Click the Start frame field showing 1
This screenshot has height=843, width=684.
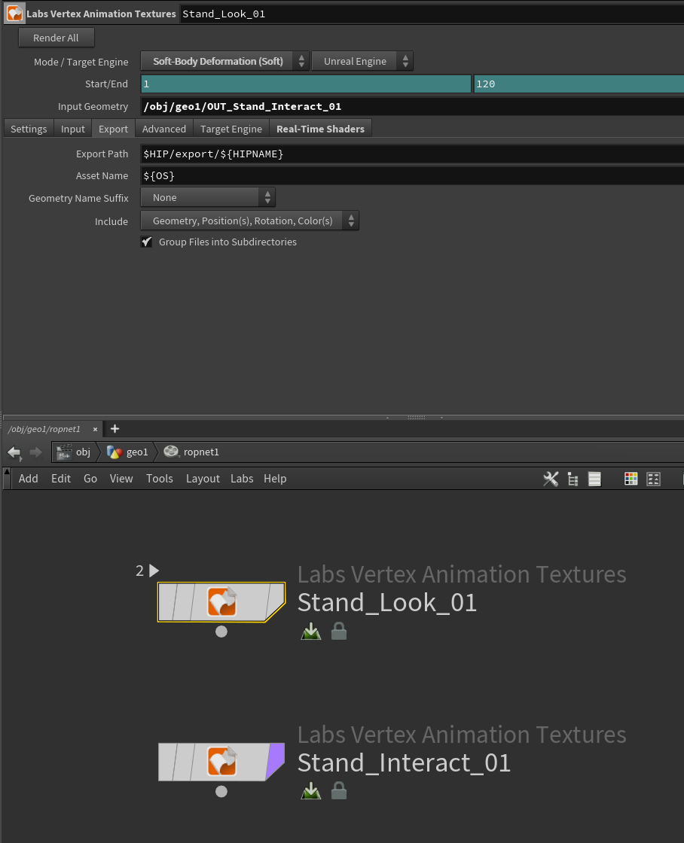(306, 84)
